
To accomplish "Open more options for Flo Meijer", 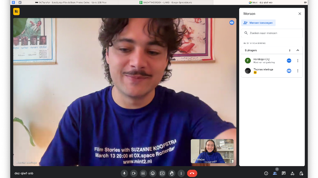I will (298, 61).
